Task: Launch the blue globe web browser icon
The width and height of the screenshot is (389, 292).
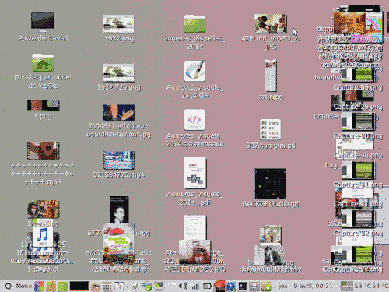Action: click(230, 287)
